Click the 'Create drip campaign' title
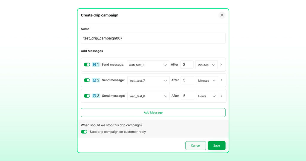 coord(100,15)
